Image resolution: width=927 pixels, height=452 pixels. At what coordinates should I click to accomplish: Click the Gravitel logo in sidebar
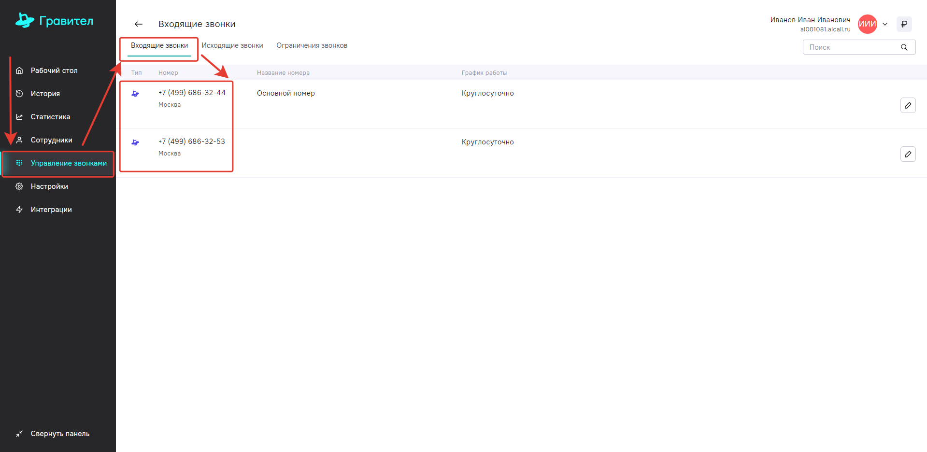(54, 21)
